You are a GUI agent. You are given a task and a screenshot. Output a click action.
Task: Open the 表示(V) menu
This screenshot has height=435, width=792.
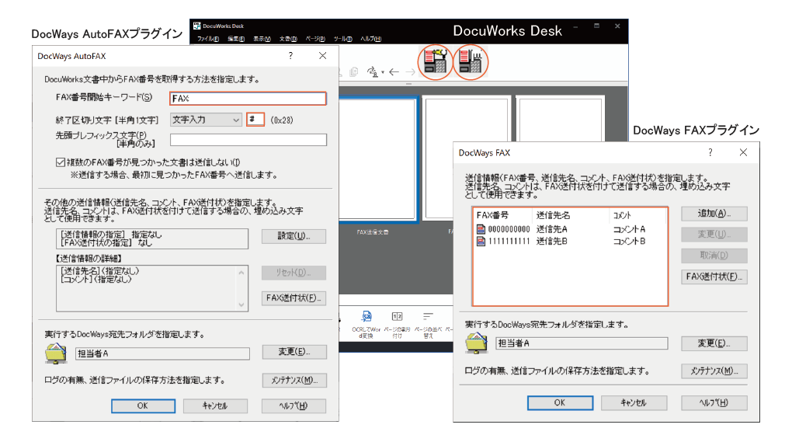[262, 39]
